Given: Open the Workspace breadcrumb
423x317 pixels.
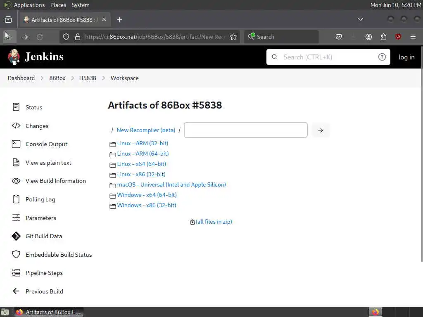Looking at the screenshot, I should 125,78.
